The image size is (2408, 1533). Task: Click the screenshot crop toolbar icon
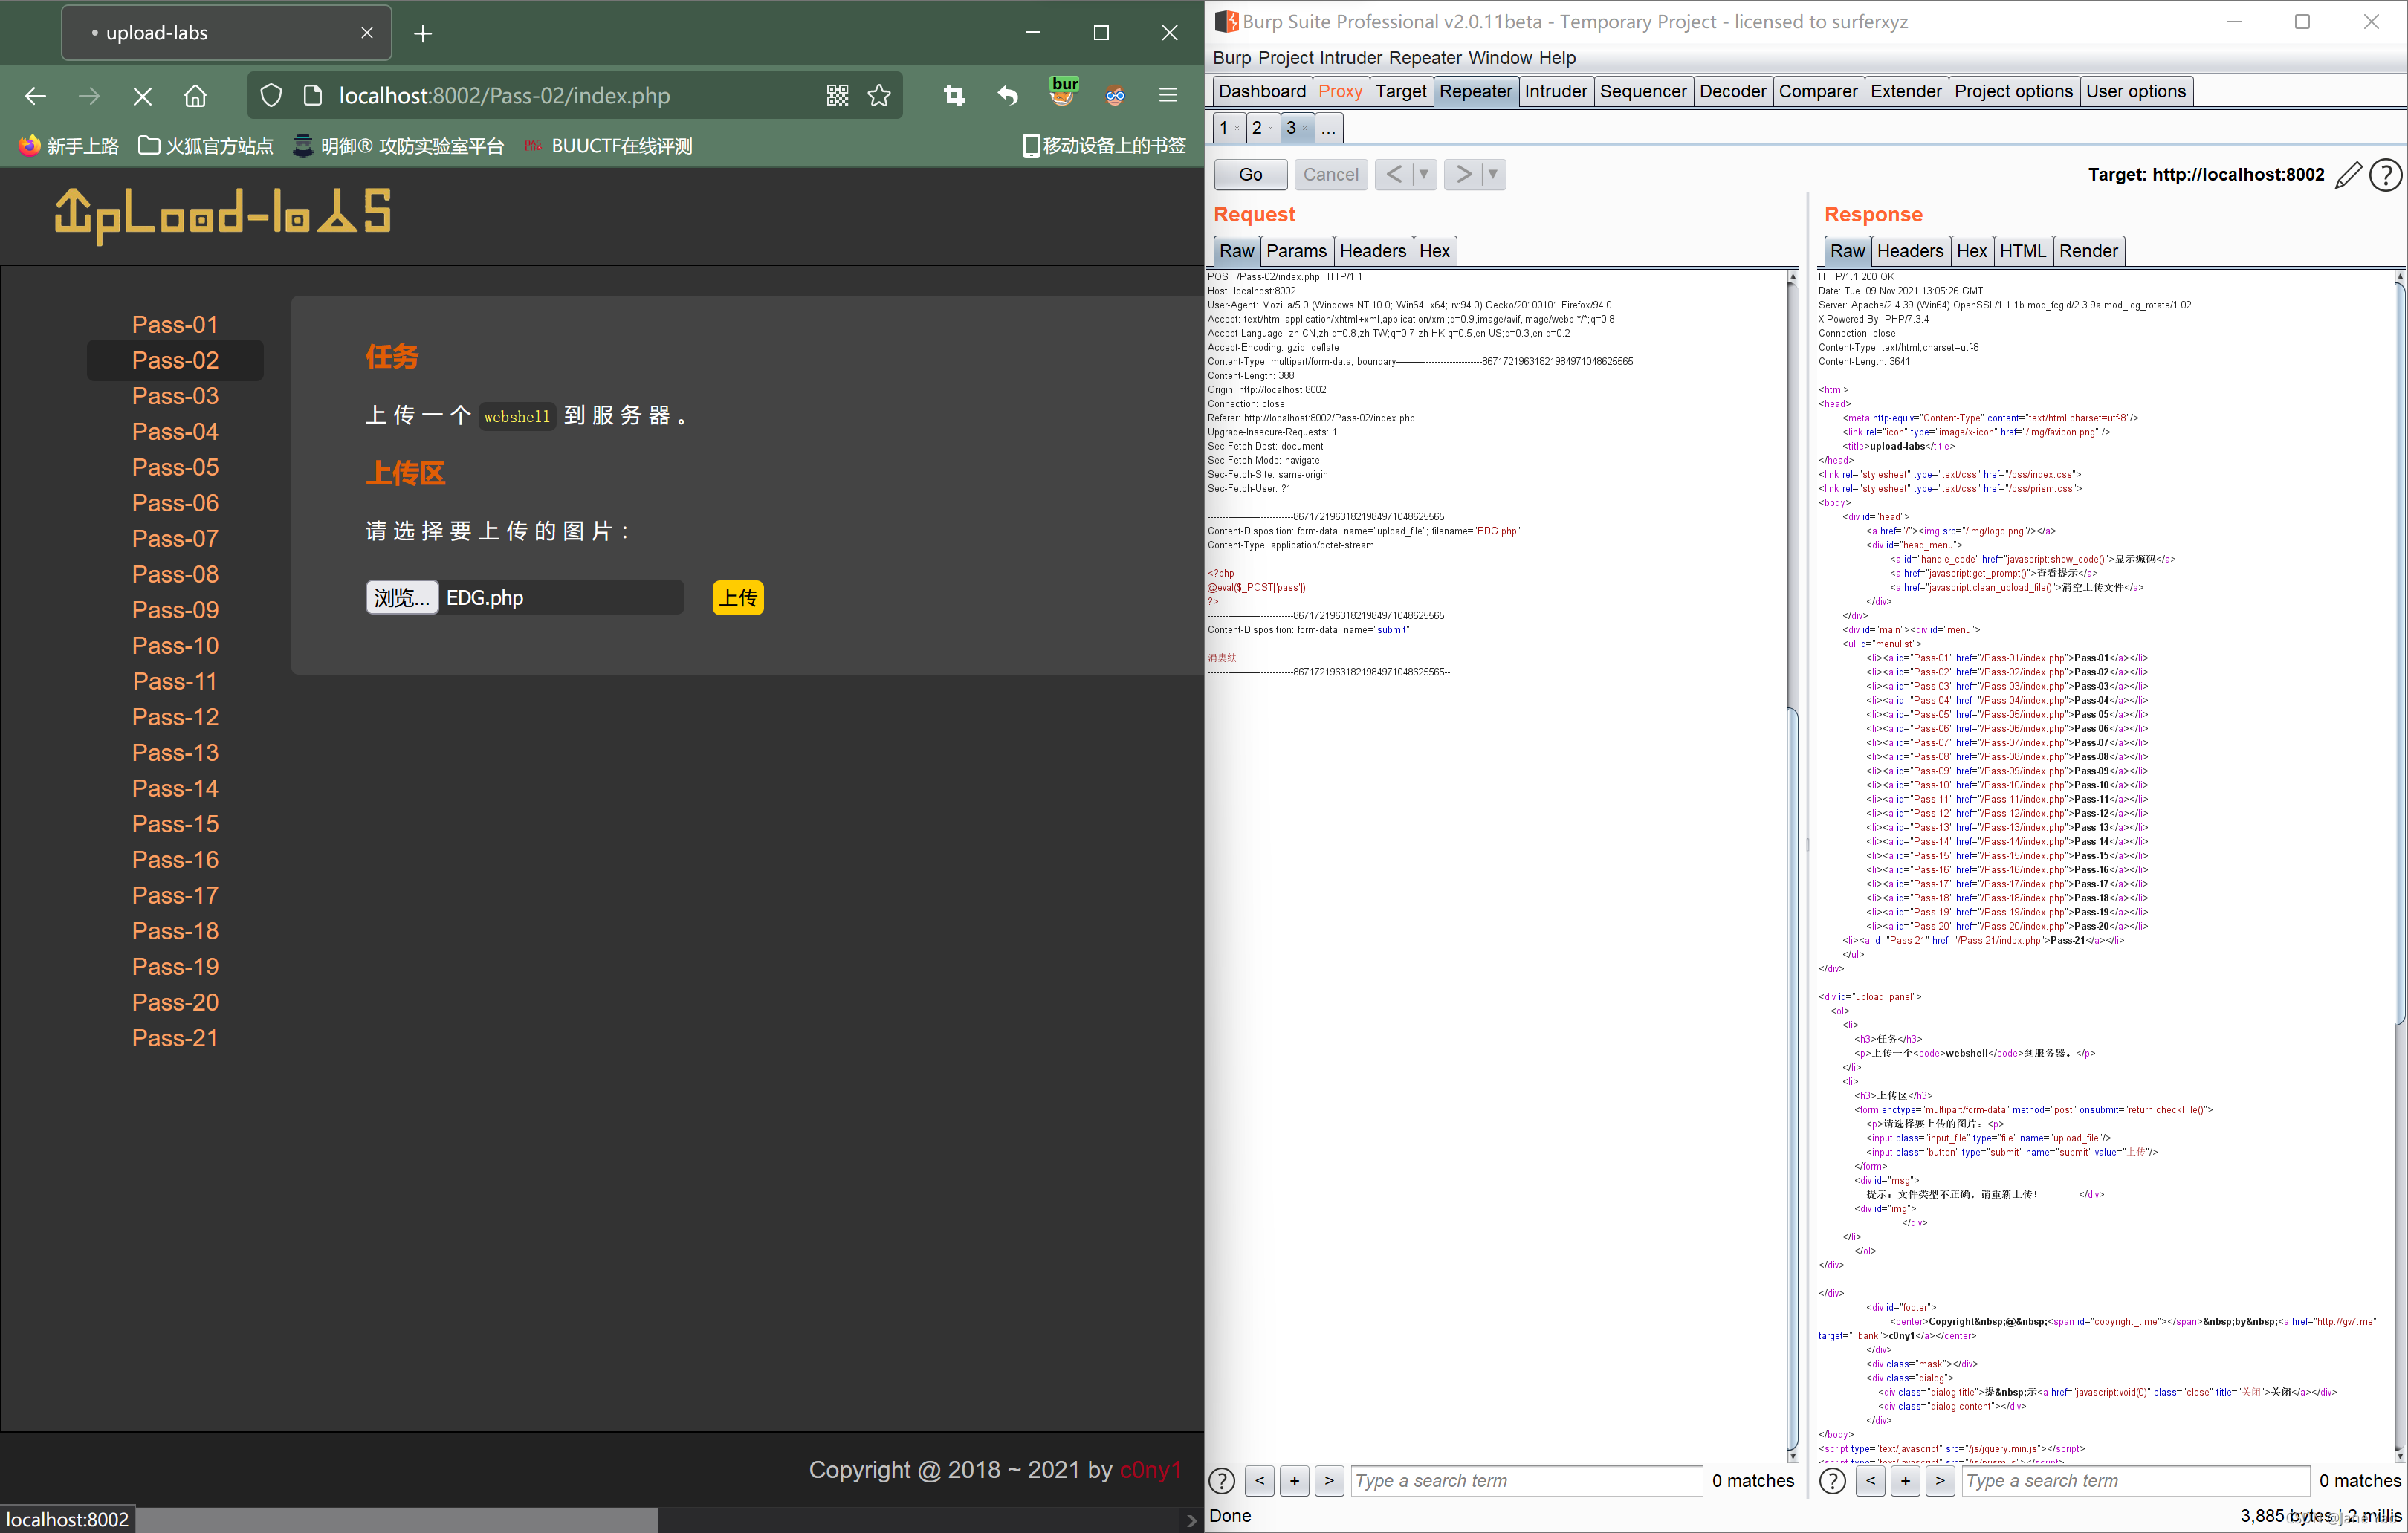[x=953, y=96]
